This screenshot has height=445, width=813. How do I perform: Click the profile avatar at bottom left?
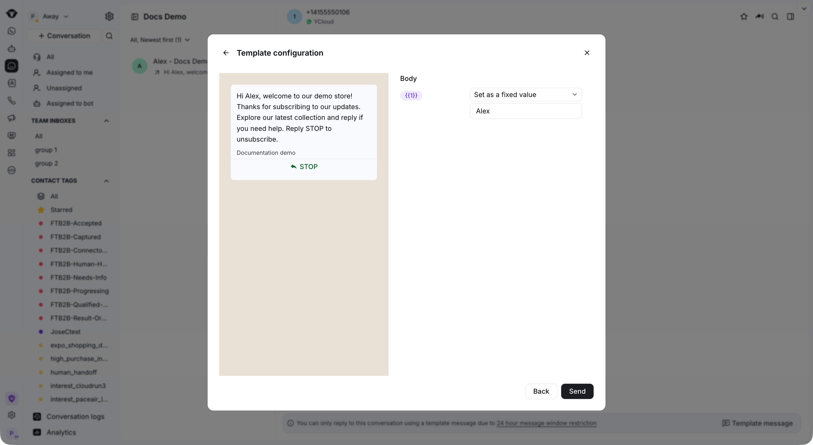click(12, 433)
